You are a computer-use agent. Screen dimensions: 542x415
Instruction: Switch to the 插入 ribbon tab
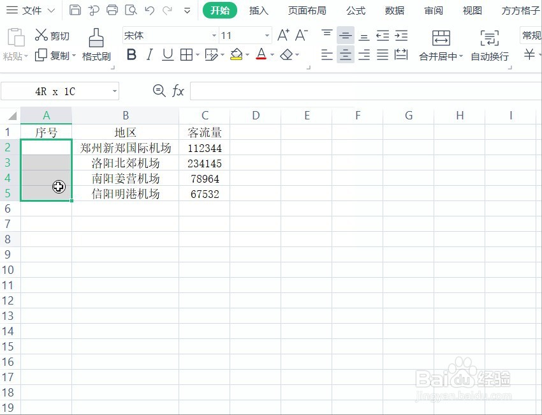(x=258, y=10)
